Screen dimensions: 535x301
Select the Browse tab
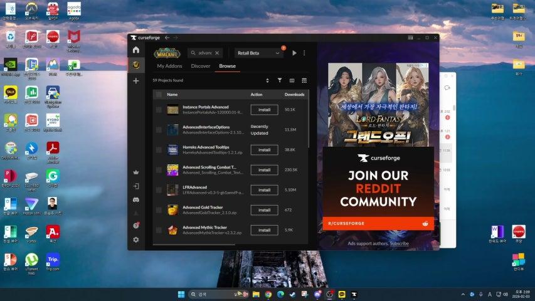click(227, 66)
